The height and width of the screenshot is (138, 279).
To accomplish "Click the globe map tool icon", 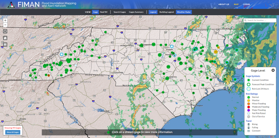I will (x=5, y=32).
